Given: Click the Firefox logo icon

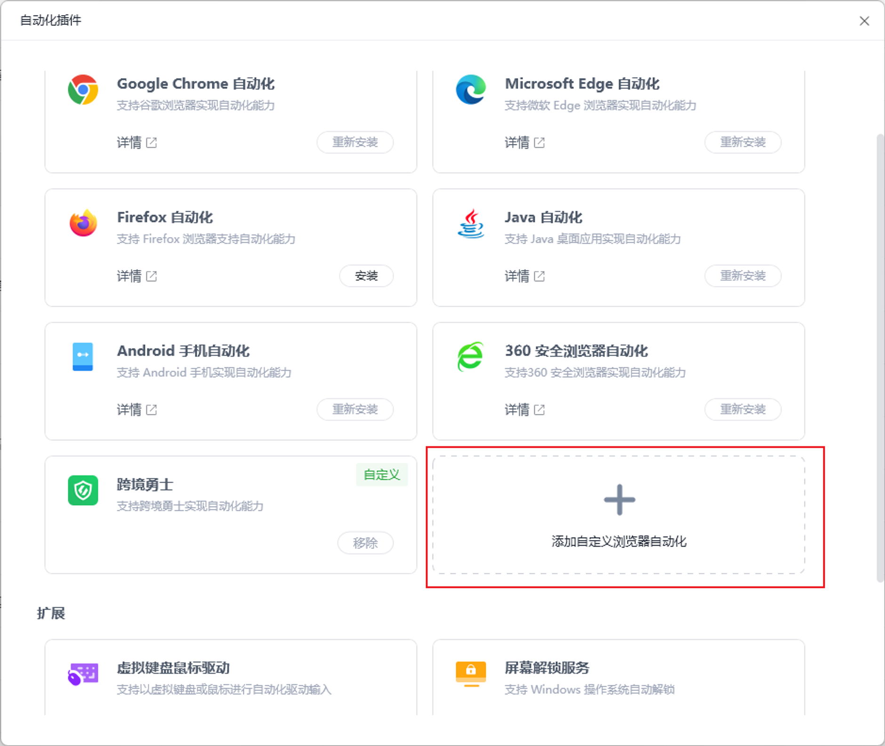Looking at the screenshot, I should (83, 222).
